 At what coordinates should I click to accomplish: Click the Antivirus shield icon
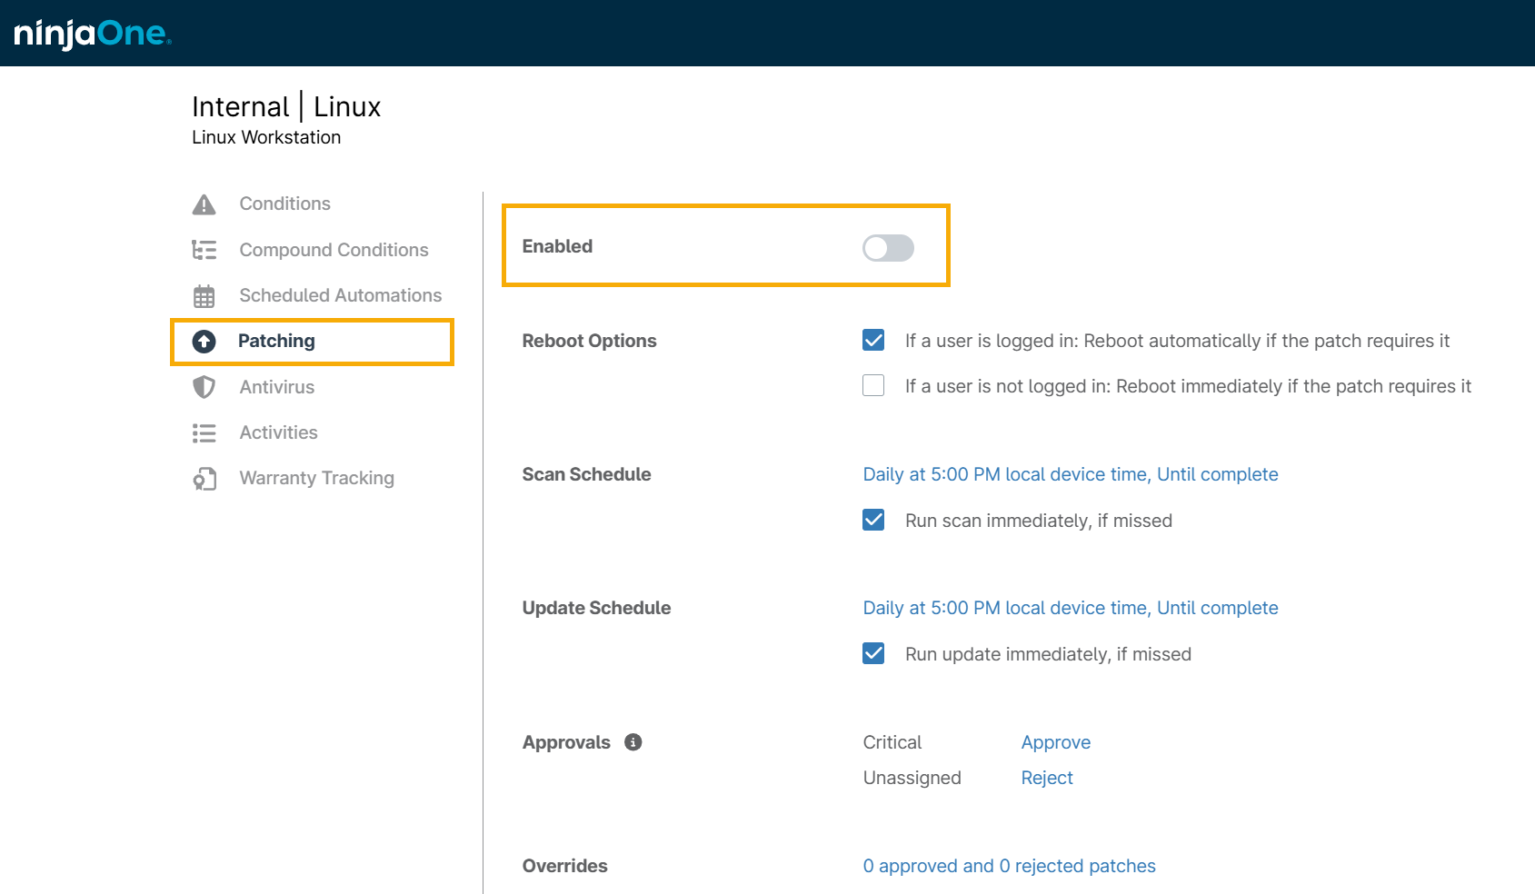[204, 387]
